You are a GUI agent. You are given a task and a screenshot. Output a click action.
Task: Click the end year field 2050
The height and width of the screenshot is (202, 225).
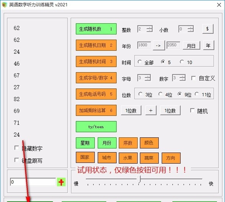173,45
